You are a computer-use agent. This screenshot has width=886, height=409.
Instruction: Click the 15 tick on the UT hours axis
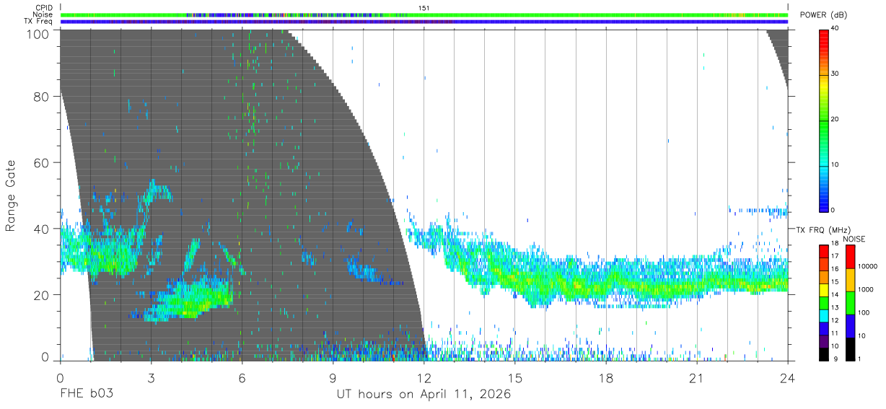tap(515, 377)
